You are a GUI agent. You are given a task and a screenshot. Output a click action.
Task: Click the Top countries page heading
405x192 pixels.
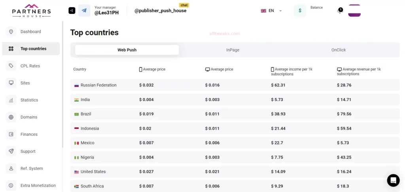coord(94,32)
